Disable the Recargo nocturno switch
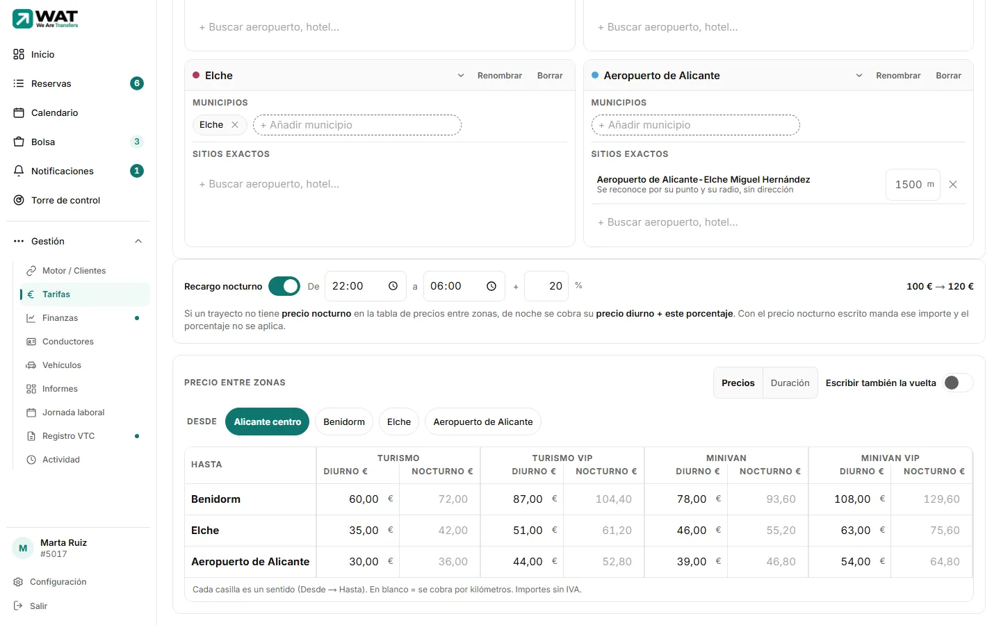The width and height of the screenshot is (1001, 625). pyautogui.click(x=284, y=286)
